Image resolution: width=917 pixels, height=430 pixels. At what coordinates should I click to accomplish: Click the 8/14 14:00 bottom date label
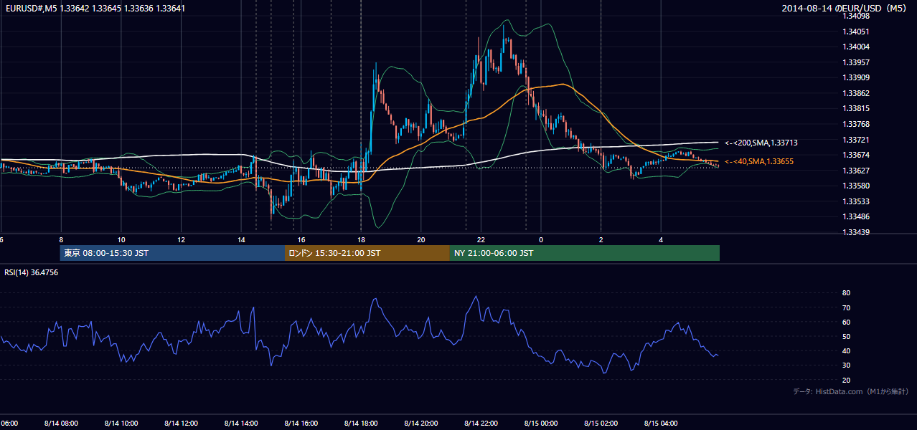click(x=241, y=423)
